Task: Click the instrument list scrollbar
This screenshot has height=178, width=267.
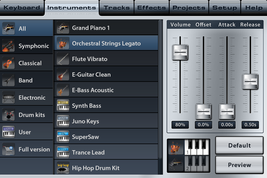Action: [x=160, y=90]
